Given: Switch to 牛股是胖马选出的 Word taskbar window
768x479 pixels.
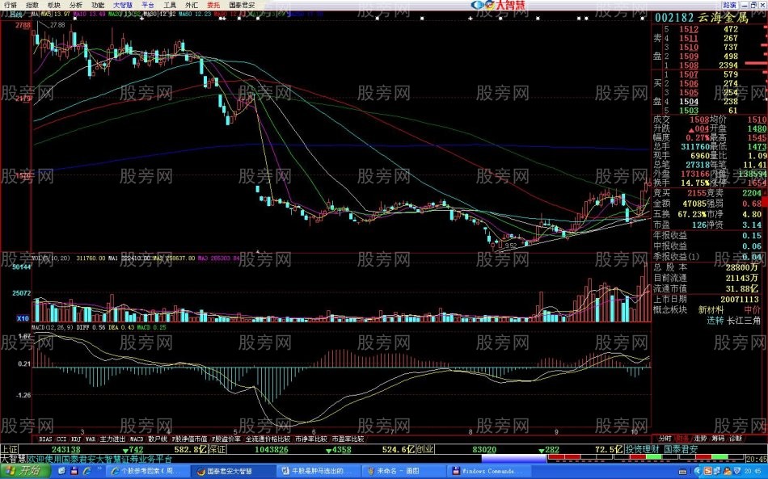Looking at the screenshot, I should coord(319,471).
